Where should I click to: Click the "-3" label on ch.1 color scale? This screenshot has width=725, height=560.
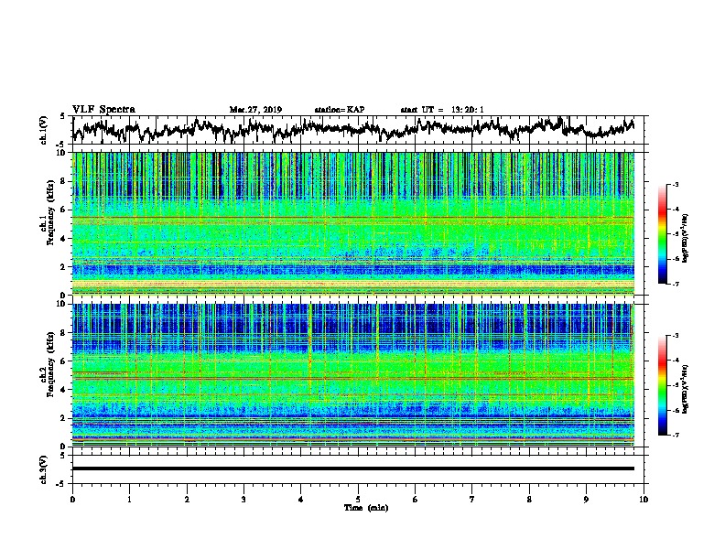(675, 185)
